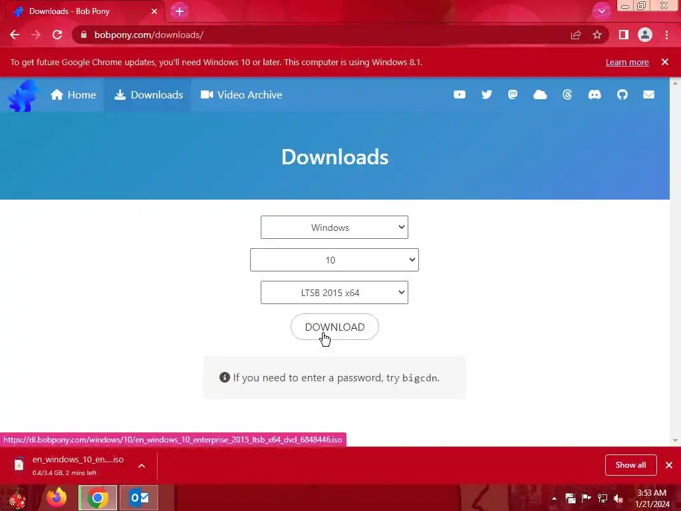Reload the current page
The height and width of the screenshot is (511, 681).
pos(57,35)
